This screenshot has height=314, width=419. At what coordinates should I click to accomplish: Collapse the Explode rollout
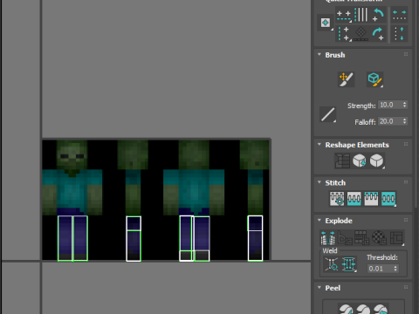pyautogui.click(x=319, y=220)
